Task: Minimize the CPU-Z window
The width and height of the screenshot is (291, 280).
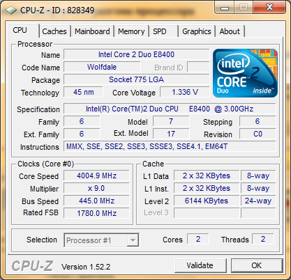Action: click(225, 8)
